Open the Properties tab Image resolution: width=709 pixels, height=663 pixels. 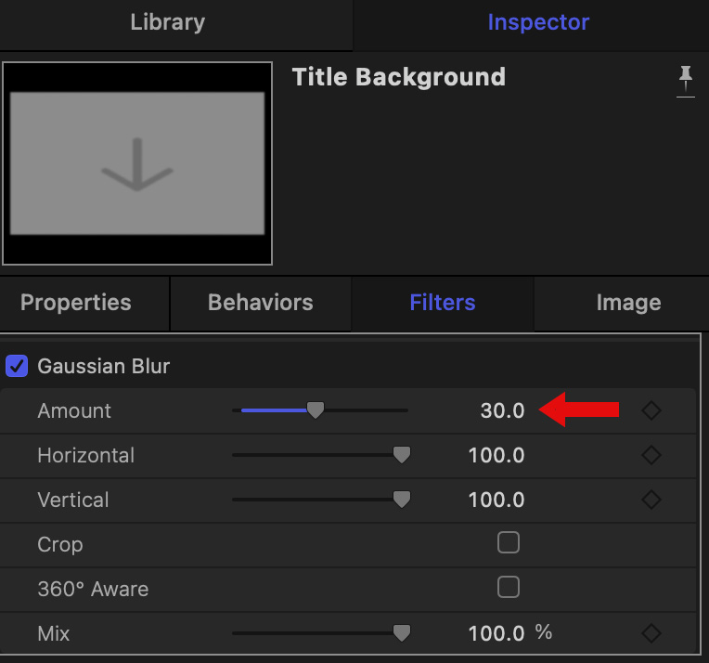pos(76,303)
